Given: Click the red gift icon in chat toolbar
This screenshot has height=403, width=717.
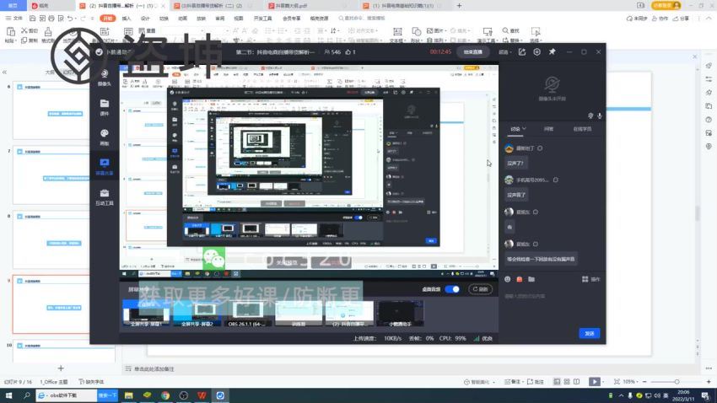Looking at the screenshot, I should [520, 279].
